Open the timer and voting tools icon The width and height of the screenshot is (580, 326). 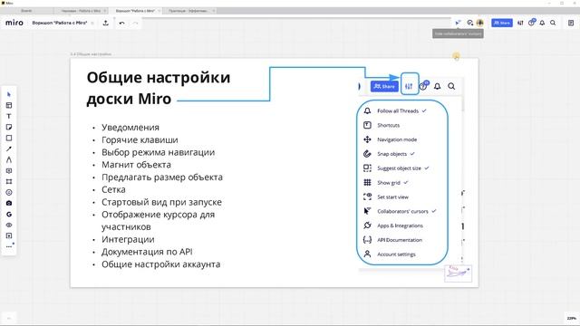coord(469,23)
